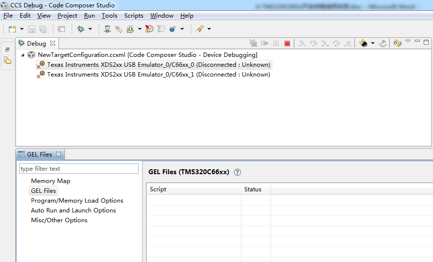
Task: Click the greyed reset profile clock icon
Action: (161, 29)
